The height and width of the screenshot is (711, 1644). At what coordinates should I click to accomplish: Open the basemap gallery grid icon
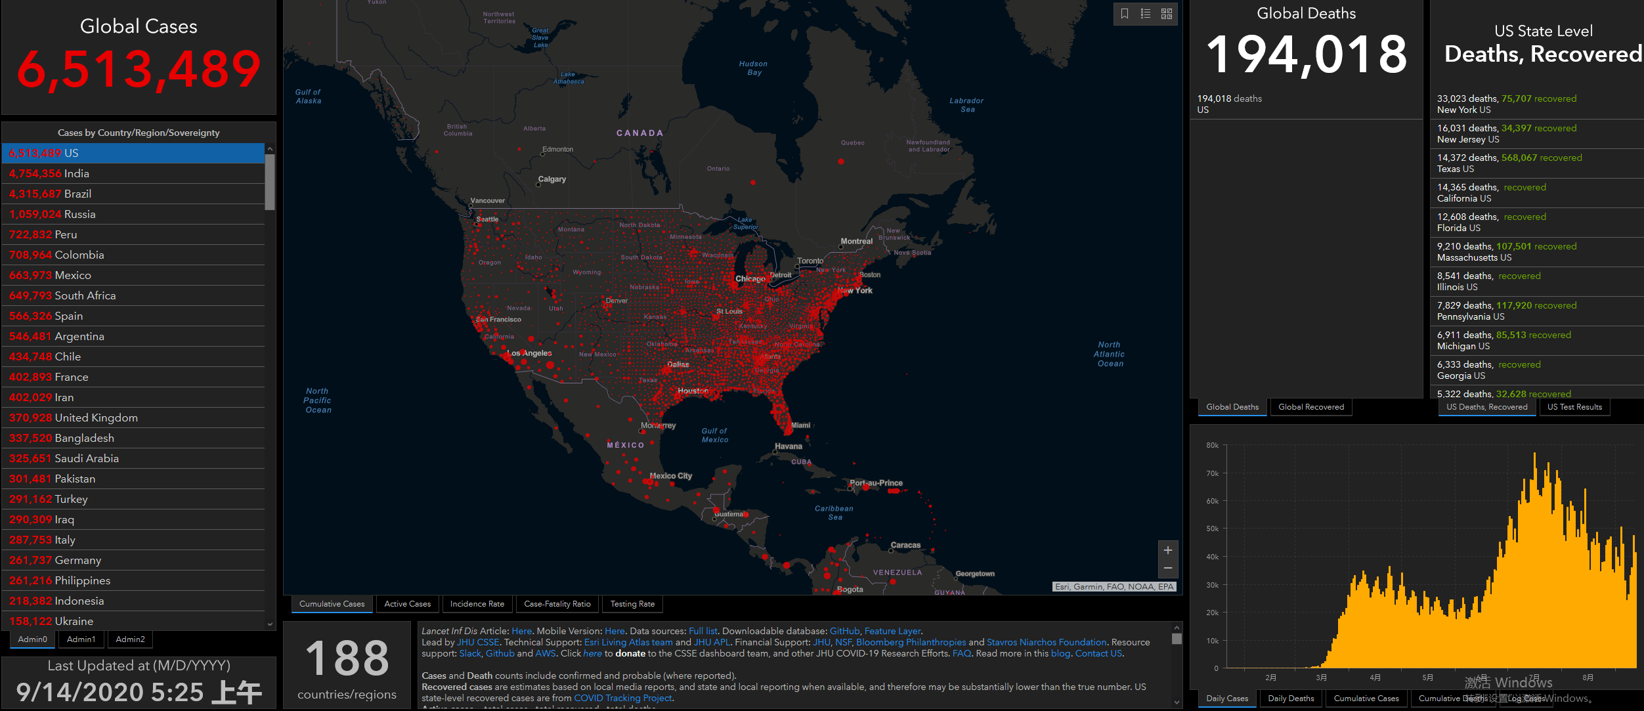[x=1167, y=14]
